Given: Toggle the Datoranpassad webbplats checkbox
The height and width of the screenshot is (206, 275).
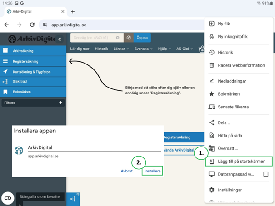Looking at the screenshot, I should point(266,174).
